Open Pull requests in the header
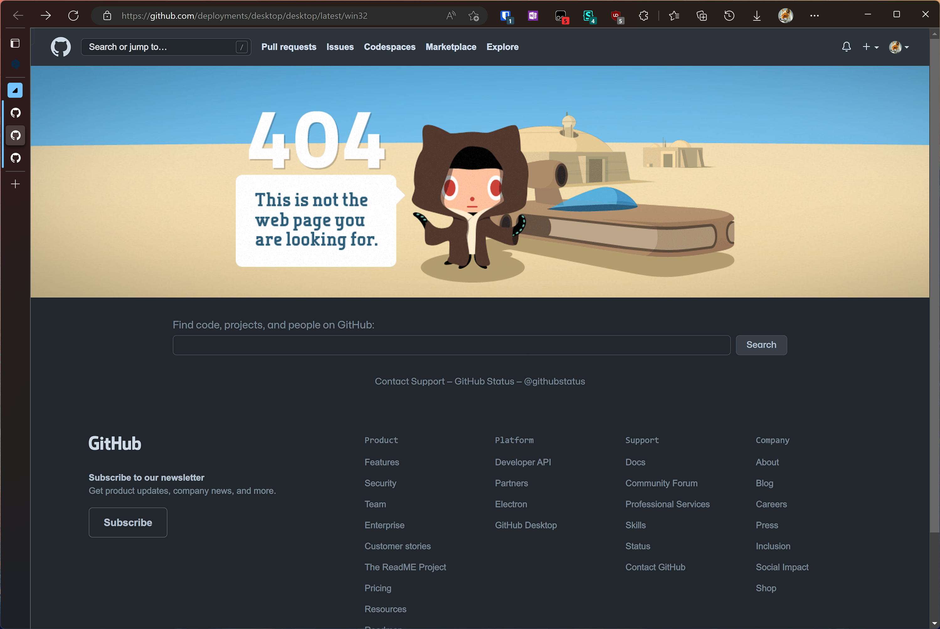 pos(289,47)
